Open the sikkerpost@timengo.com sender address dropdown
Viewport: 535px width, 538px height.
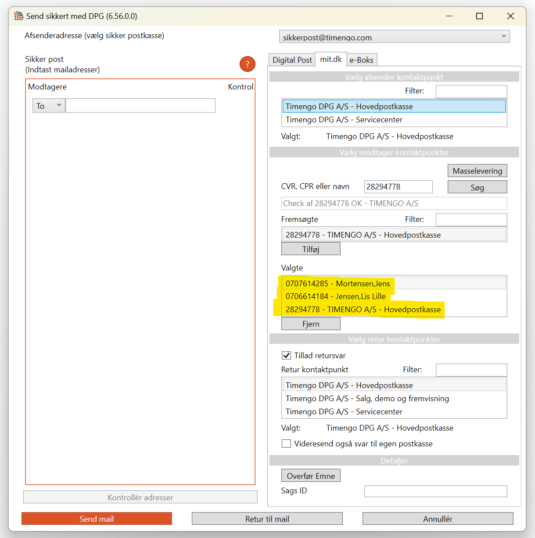[x=394, y=37]
